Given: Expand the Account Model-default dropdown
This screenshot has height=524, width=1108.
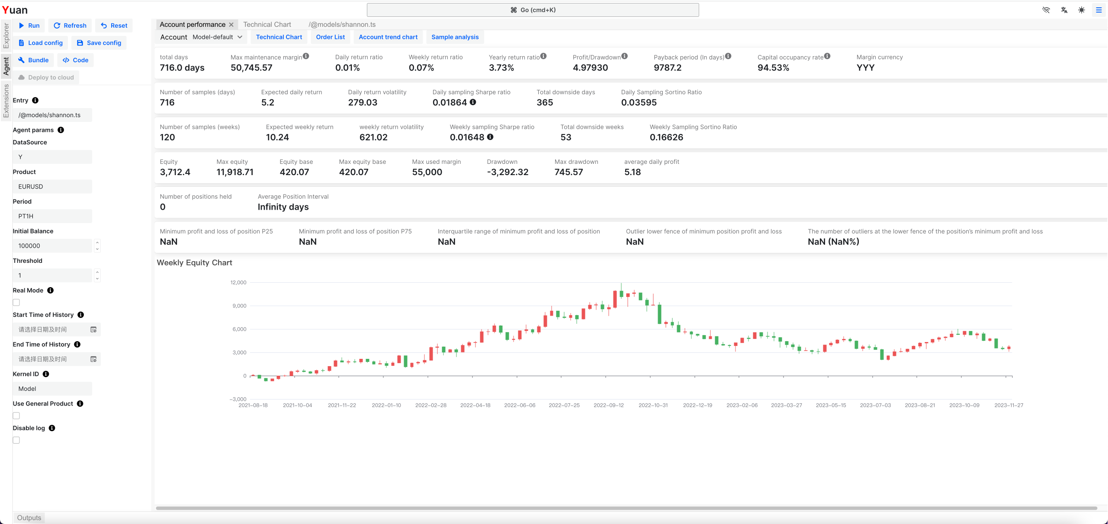Looking at the screenshot, I should click(x=217, y=37).
